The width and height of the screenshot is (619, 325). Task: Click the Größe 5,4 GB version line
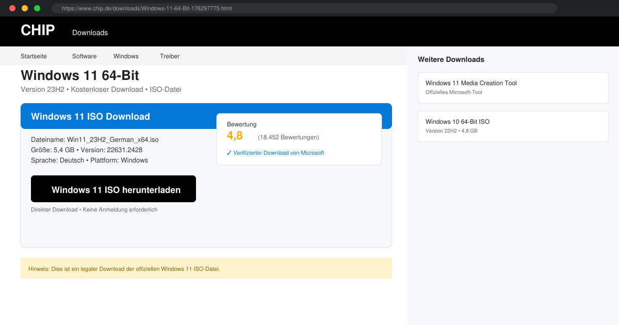click(x=87, y=150)
